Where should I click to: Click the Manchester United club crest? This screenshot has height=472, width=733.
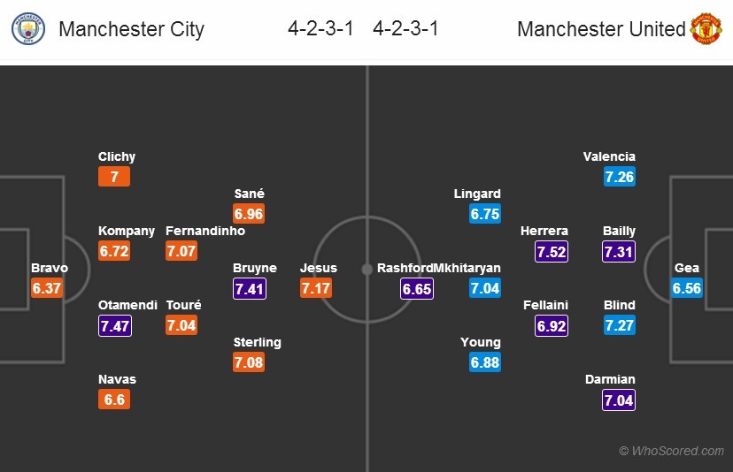tap(706, 29)
